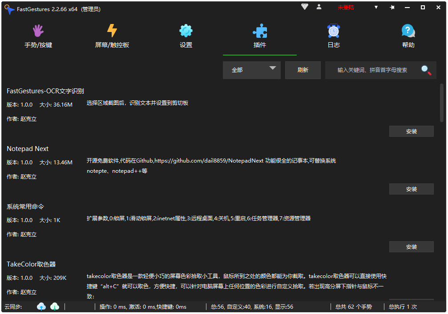
Task: Open the 全部 category dropdown
Action: click(252, 70)
